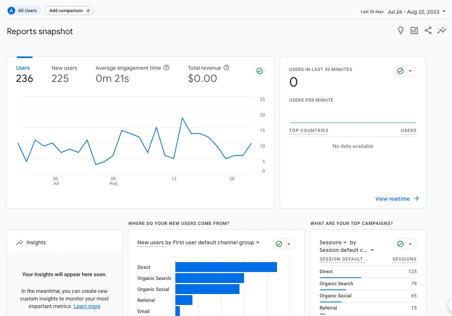Click the Learn more link in Insights
452x316 pixels.
click(x=87, y=306)
